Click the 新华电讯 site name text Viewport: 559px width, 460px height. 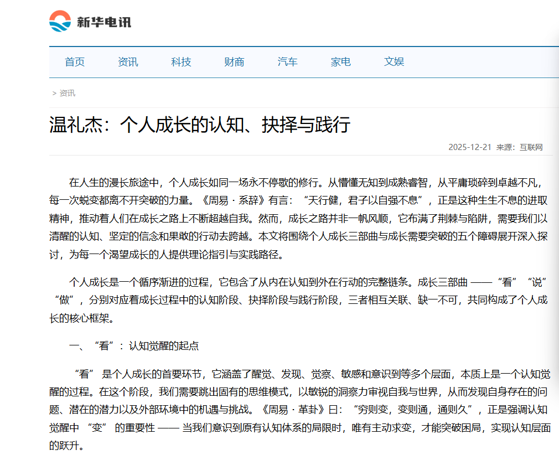pos(104,22)
